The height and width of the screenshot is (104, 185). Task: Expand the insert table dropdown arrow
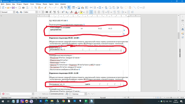[x=76, y=8]
